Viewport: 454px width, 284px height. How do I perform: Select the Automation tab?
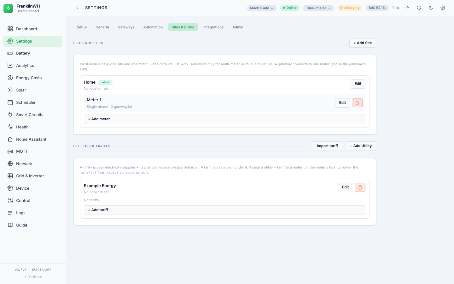153,27
